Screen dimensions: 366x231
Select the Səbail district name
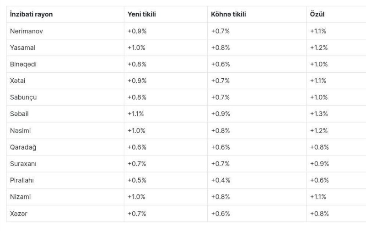tap(19, 114)
